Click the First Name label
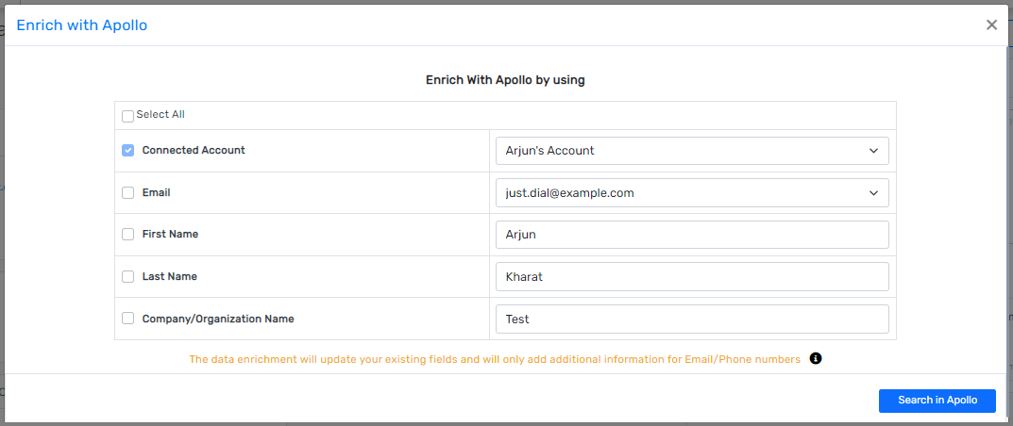Image resolution: width=1013 pixels, height=426 pixels. coord(170,234)
